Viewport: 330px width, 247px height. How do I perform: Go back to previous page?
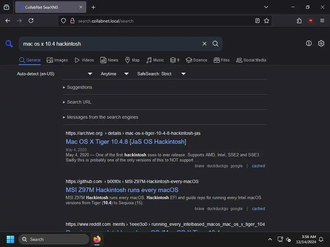point(8,21)
